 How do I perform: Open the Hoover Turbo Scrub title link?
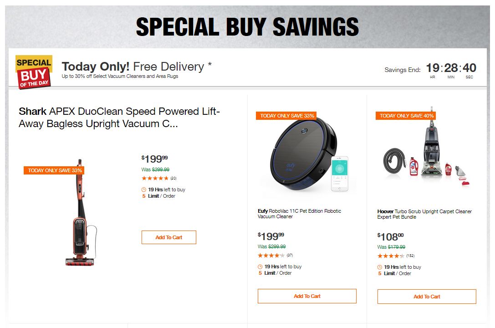(x=424, y=214)
